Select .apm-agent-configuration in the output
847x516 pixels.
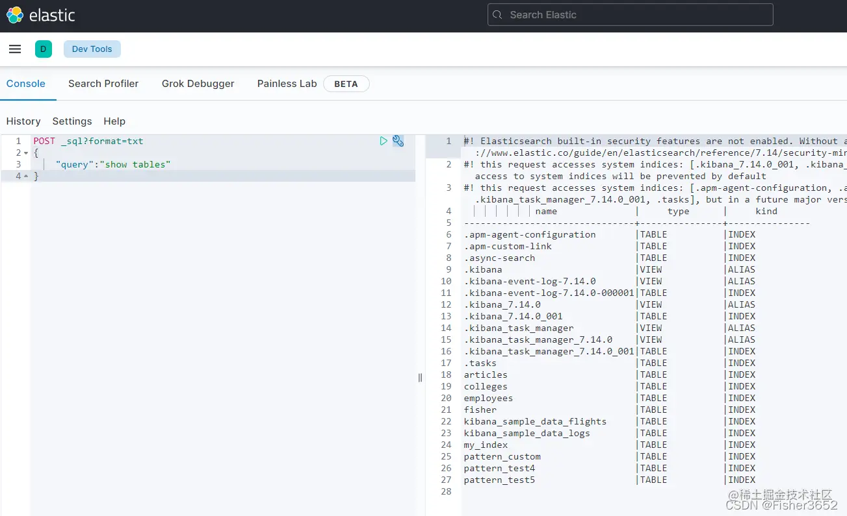point(530,234)
